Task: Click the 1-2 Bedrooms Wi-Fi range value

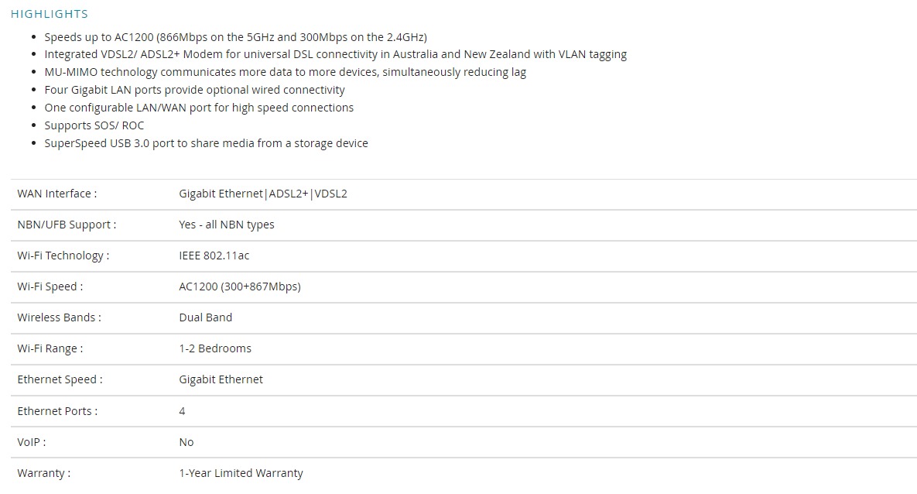Action: (215, 348)
